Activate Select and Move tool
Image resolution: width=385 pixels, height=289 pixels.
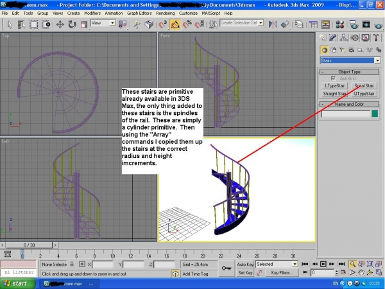point(60,24)
